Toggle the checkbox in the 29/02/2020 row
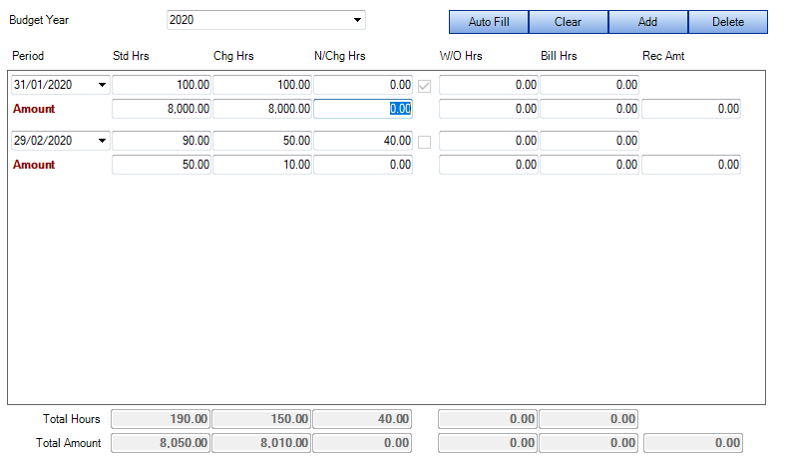This screenshot has width=788, height=460. (x=424, y=143)
